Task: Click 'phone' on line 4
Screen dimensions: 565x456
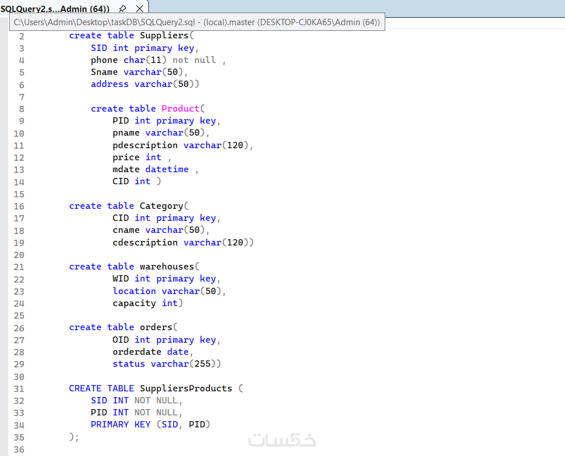Action: (x=104, y=60)
